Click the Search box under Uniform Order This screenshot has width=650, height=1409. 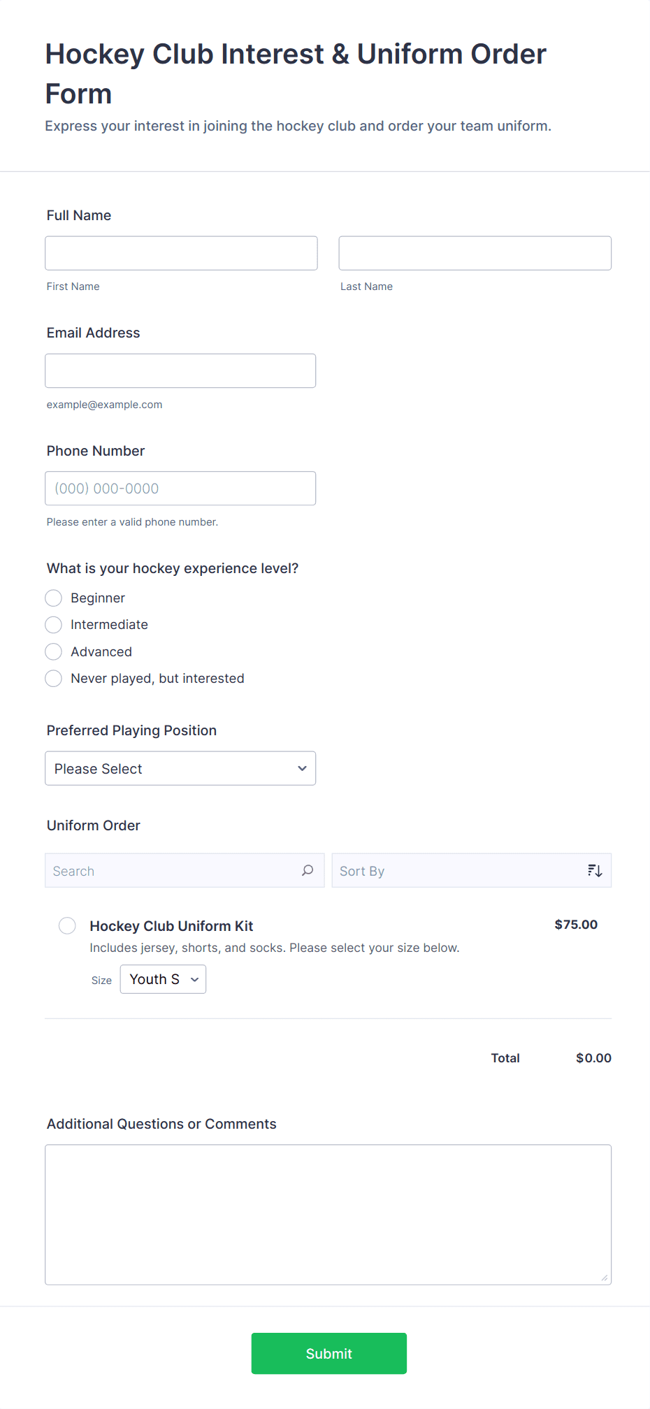pos(168,870)
